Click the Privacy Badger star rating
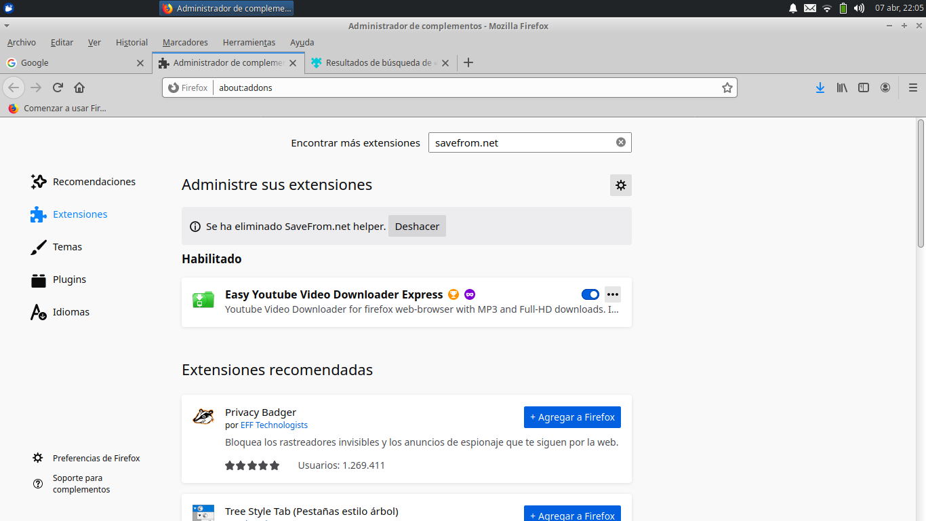The height and width of the screenshot is (521, 926). point(252,465)
